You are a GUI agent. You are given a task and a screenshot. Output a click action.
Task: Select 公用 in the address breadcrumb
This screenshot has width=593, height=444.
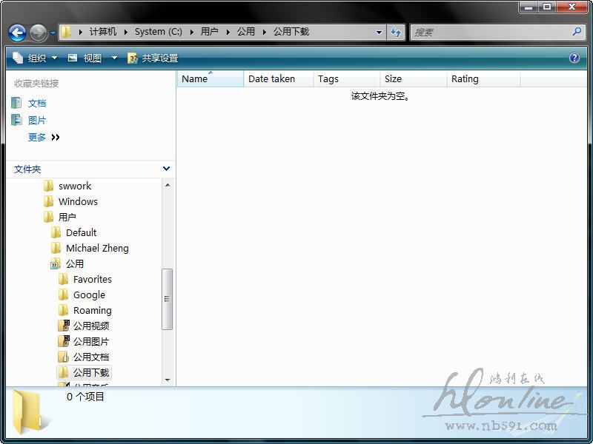[246, 32]
